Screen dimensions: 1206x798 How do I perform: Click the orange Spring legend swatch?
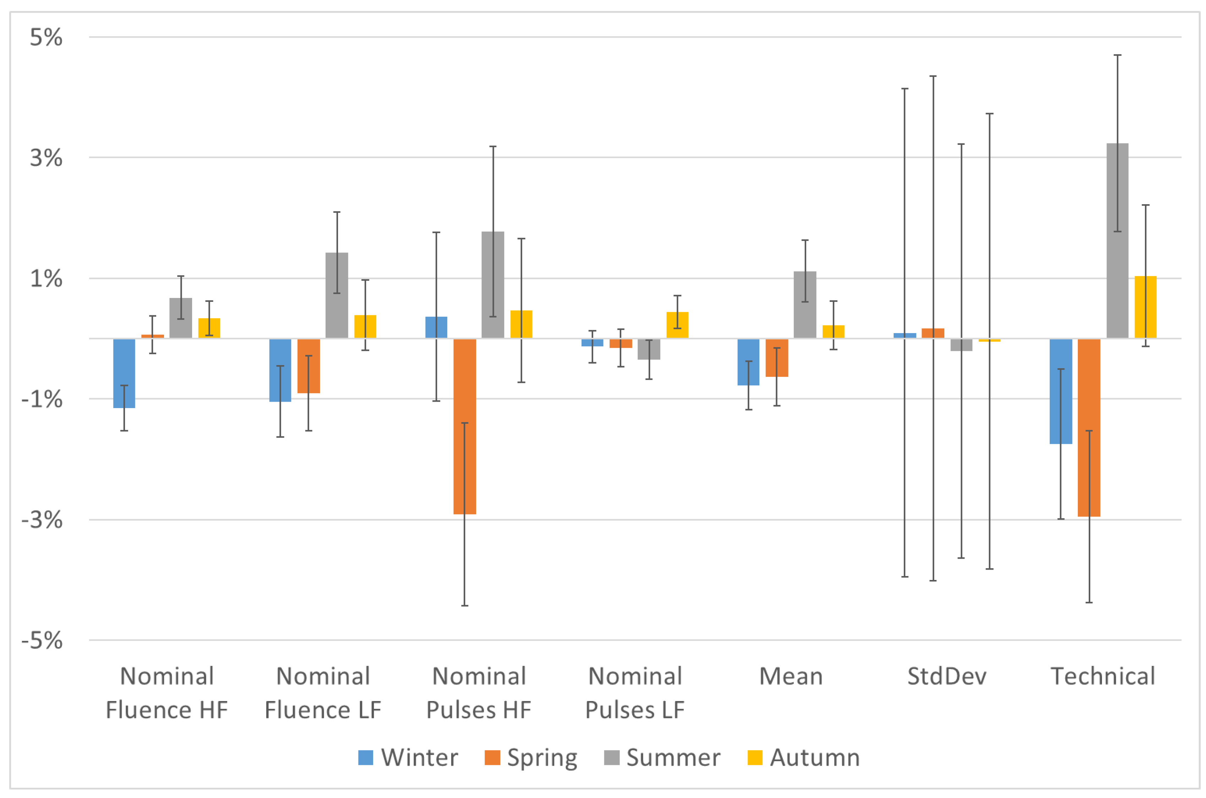[x=492, y=758]
